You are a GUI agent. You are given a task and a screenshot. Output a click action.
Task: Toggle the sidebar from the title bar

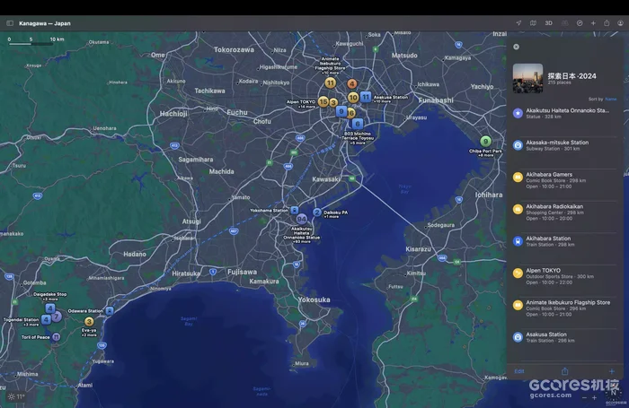(x=10, y=23)
